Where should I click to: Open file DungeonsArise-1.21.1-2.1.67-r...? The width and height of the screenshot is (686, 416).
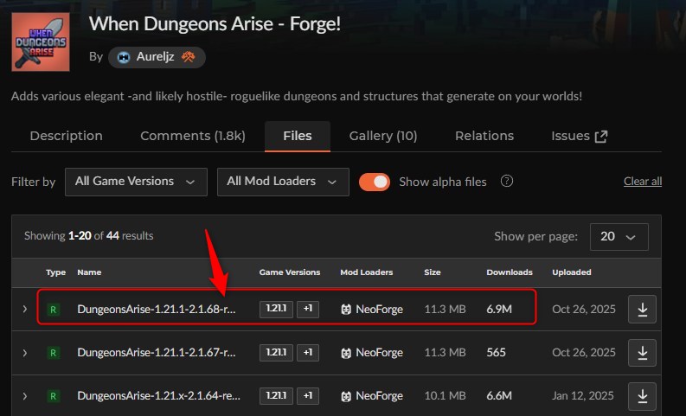[157, 353]
